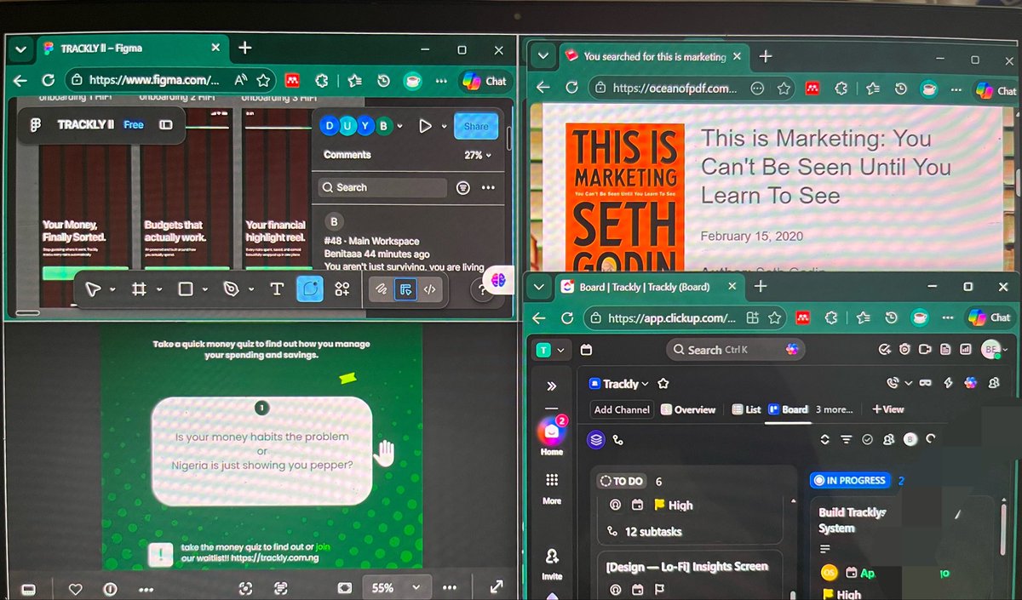This screenshot has height=600, width=1022.
Task: Click the filmstrip icon in photo viewer bar
Action: (x=27, y=589)
